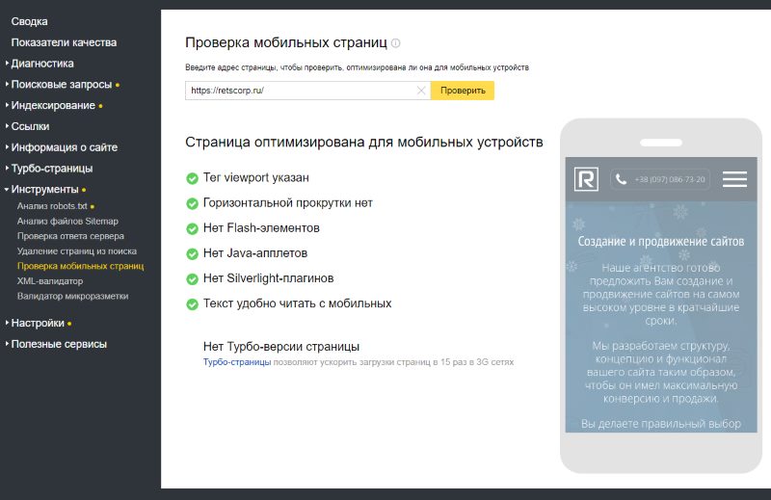771x500 pixels.
Task: Open the Сводка menu item
Action: click(30, 21)
